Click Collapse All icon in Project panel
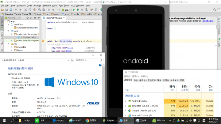 point(31,18)
